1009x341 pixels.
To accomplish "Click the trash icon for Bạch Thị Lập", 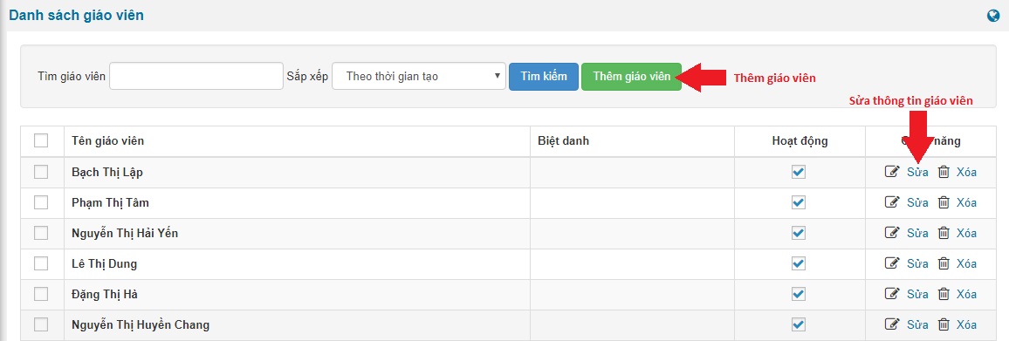I will pyautogui.click(x=944, y=172).
